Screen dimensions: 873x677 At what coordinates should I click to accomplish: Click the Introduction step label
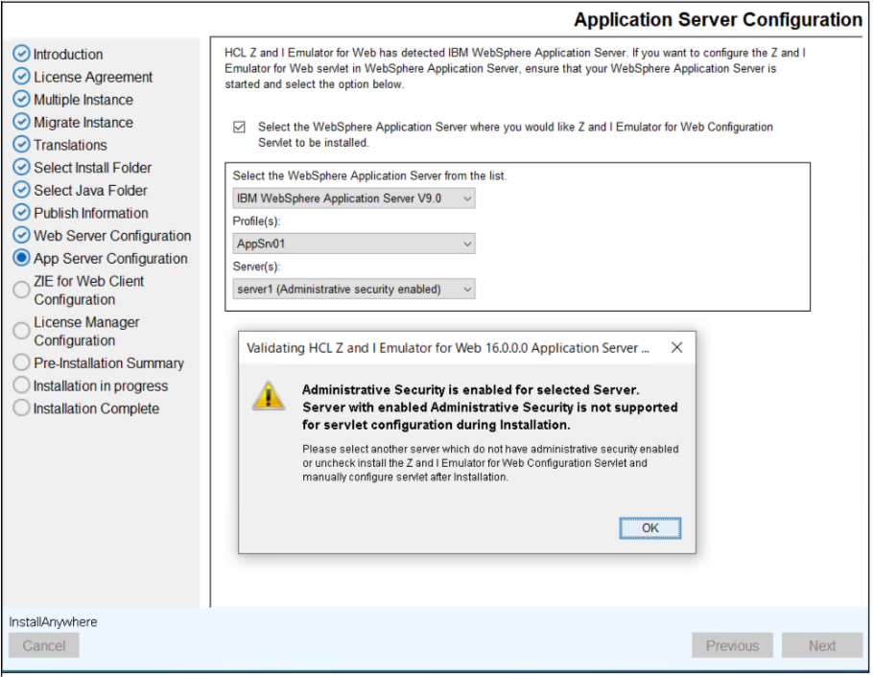point(68,55)
